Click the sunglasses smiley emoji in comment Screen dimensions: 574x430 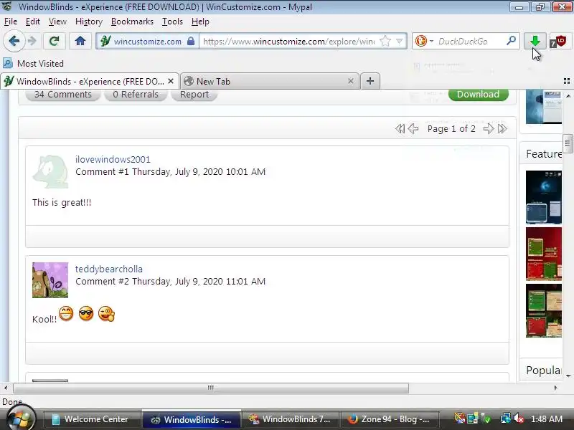tap(86, 313)
